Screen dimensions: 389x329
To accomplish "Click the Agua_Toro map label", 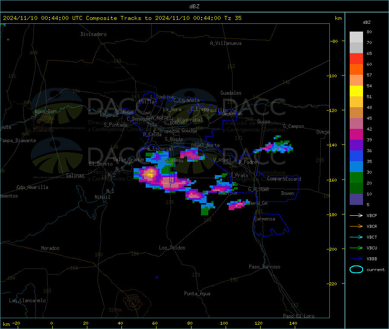I will tap(46, 112).
